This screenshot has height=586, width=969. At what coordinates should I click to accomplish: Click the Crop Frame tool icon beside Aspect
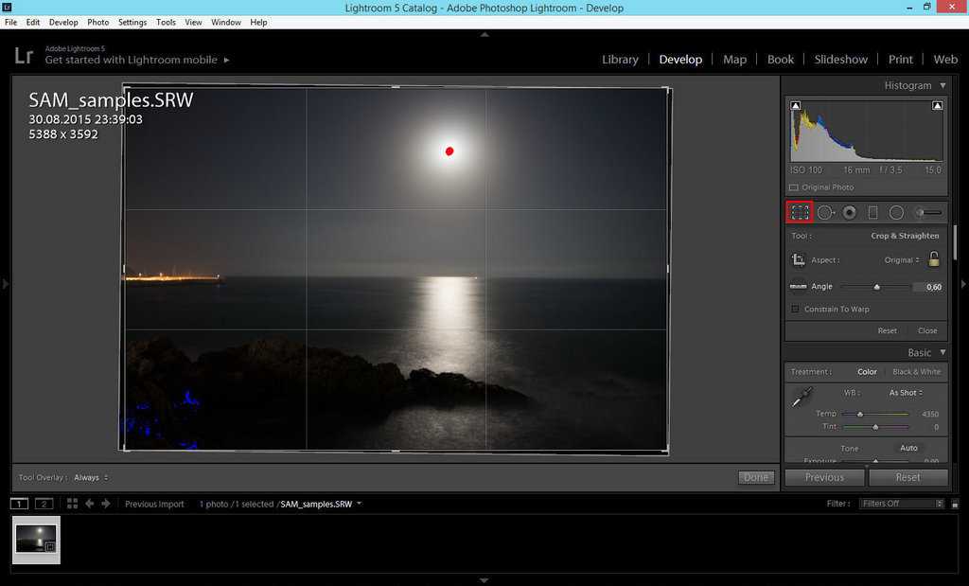pos(798,260)
